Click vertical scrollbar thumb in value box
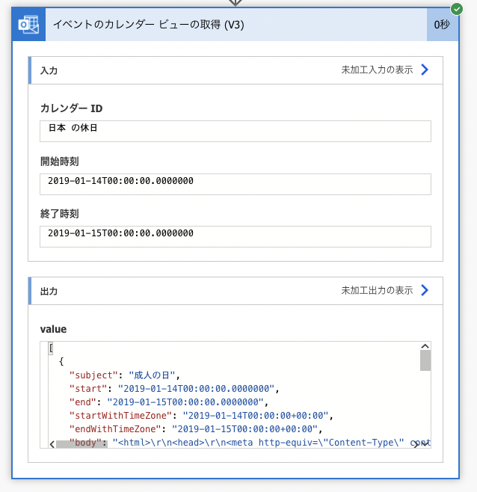The width and height of the screenshot is (477, 492). point(425,360)
